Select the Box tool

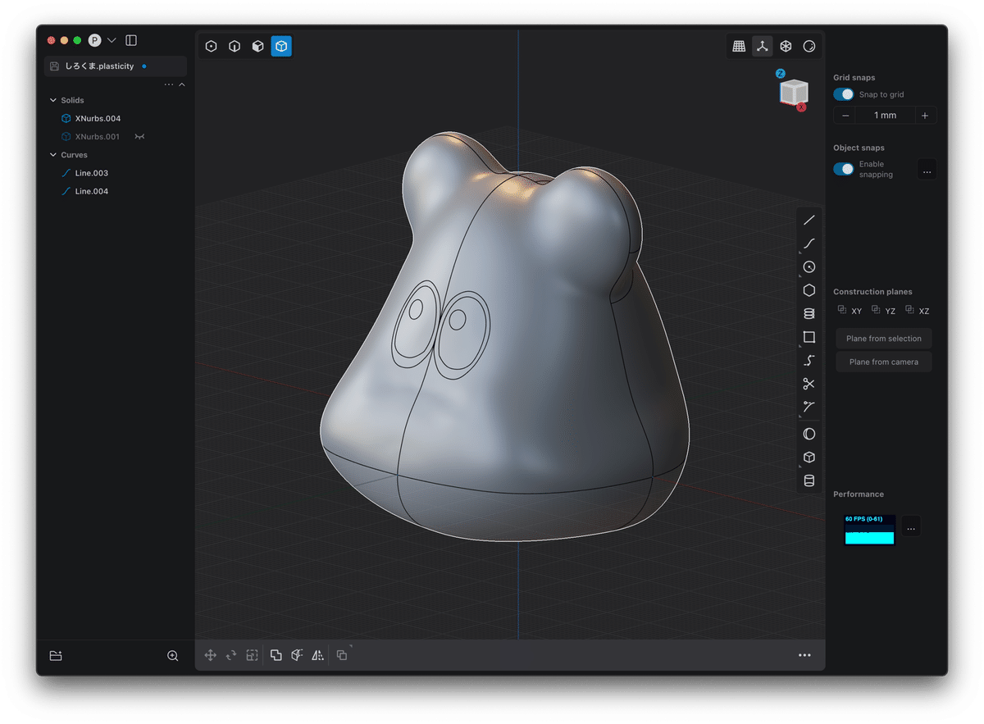click(809, 458)
